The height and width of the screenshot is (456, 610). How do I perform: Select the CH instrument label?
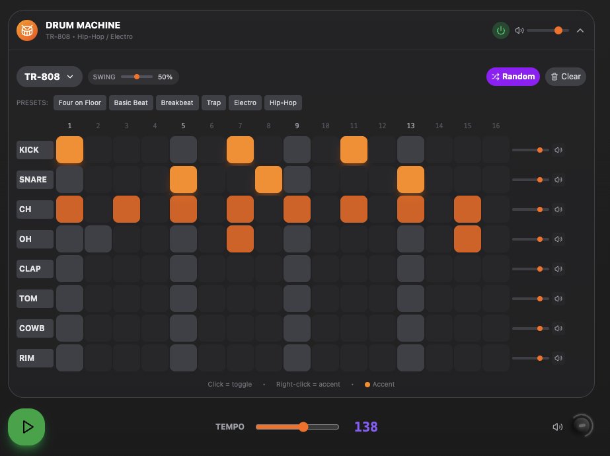[35, 209]
